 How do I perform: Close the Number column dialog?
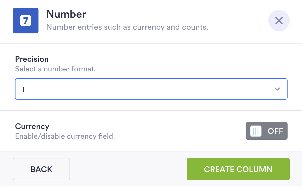pos(279,21)
